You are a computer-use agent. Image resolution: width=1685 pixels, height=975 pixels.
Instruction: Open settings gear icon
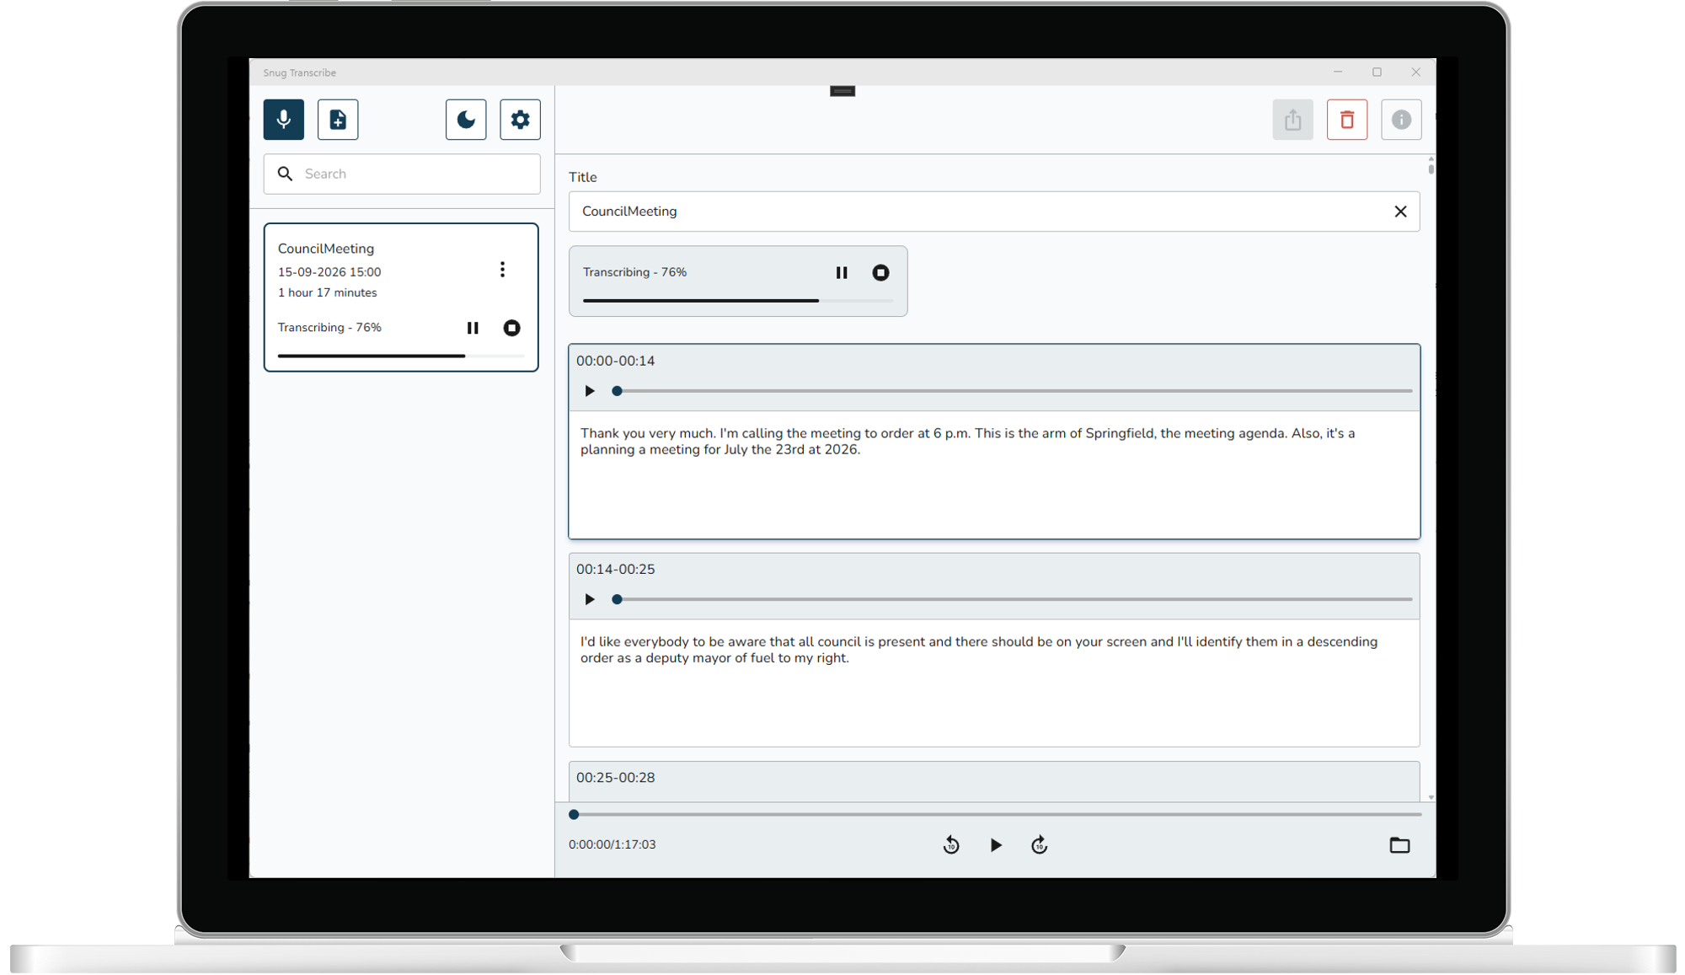coord(520,120)
